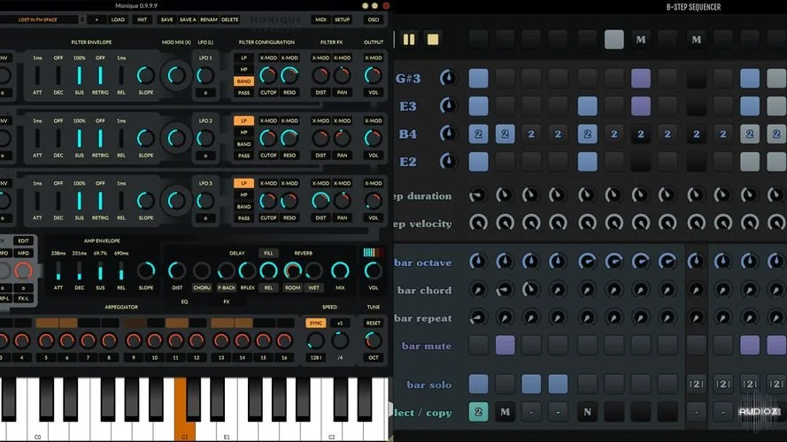Click the output VOL knob of filter 1

(373, 75)
